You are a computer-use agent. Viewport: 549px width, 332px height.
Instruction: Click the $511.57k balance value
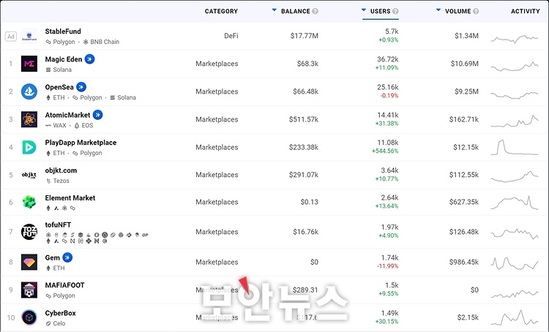click(x=304, y=119)
